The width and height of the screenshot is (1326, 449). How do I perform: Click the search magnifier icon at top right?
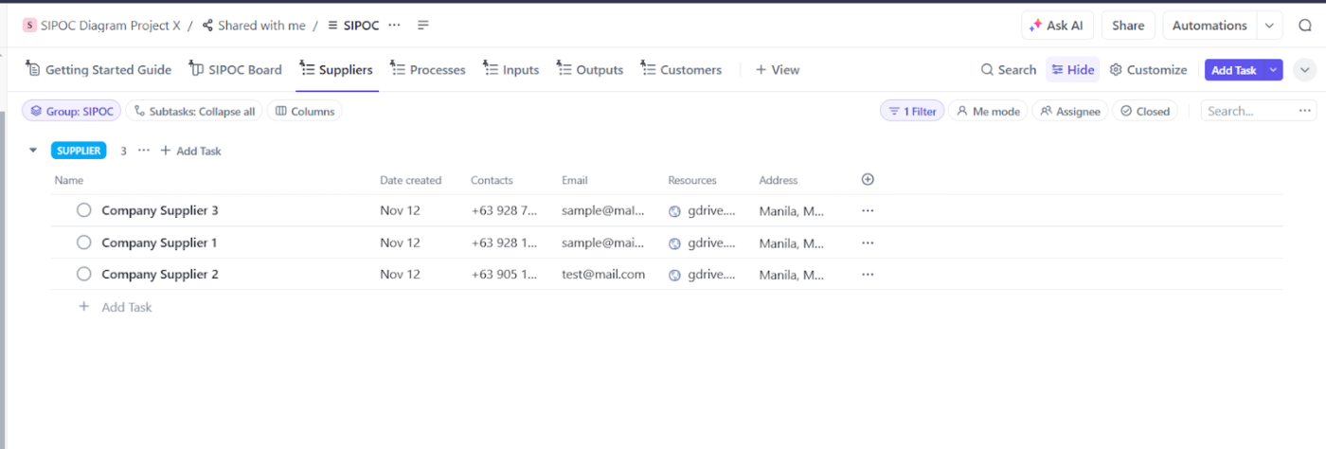tap(1304, 26)
